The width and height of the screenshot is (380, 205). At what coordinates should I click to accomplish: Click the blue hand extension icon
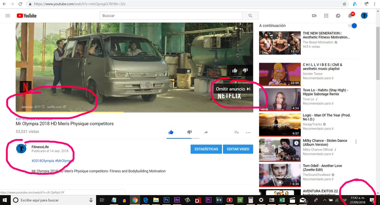pos(355,4)
